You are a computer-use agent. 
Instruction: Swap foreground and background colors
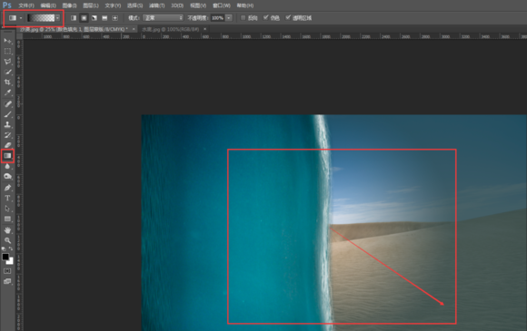point(11,248)
